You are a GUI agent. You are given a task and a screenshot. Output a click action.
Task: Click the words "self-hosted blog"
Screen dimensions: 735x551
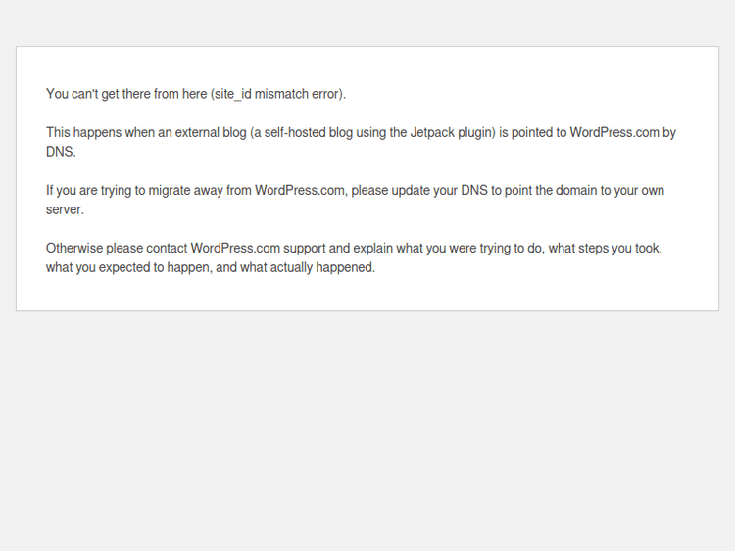coord(311,132)
